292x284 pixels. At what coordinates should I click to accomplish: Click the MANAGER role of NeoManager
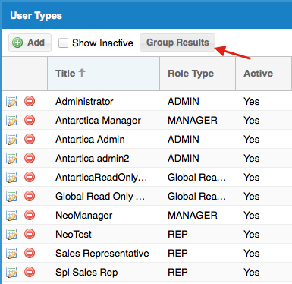pos(193,216)
